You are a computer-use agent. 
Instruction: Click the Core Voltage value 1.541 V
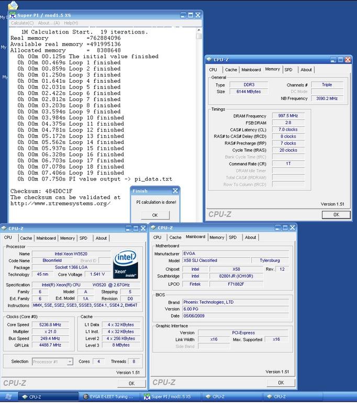click(x=97, y=274)
